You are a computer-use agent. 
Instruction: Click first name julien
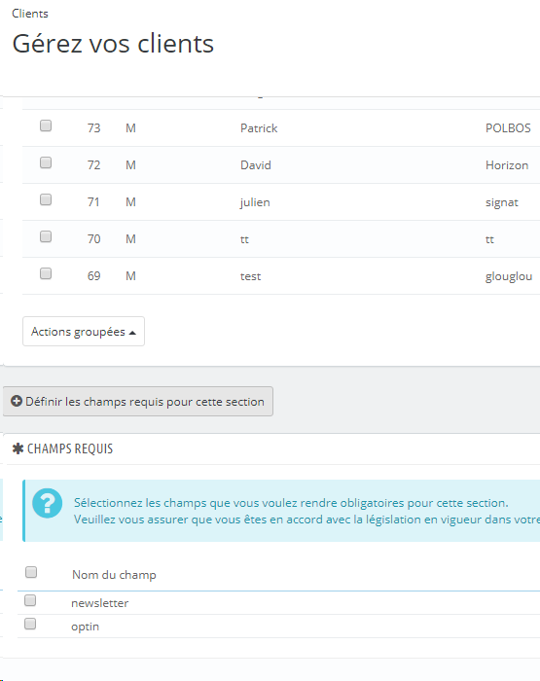pyautogui.click(x=255, y=202)
